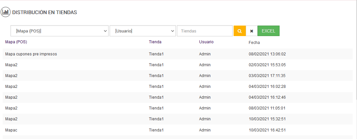Image resolution: width=357 pixels, height=139 pixels.
Task: Click the Usuario column header
Action: pyautogui.click(x=206, y=42)
